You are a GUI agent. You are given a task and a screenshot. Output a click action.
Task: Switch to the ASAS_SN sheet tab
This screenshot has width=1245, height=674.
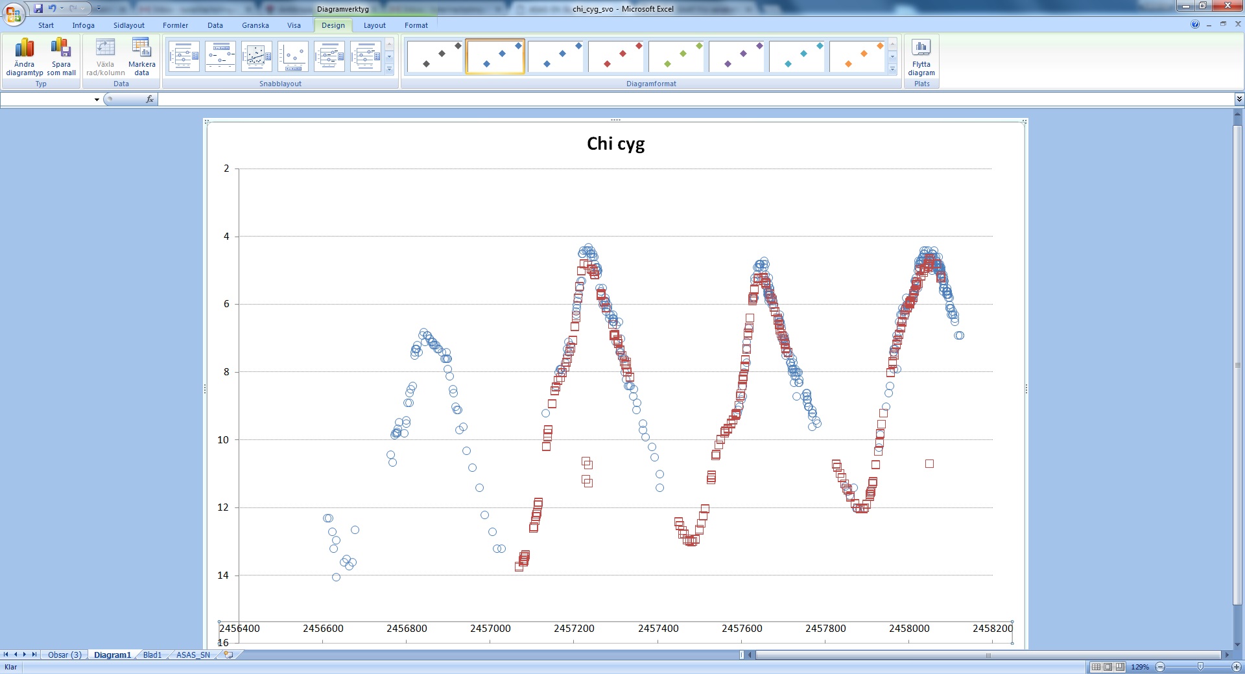pyautogui.click(x=193, y=655)
